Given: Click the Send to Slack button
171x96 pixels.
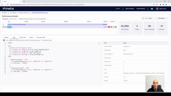Looking at the screenshot, I should [147, 18].
